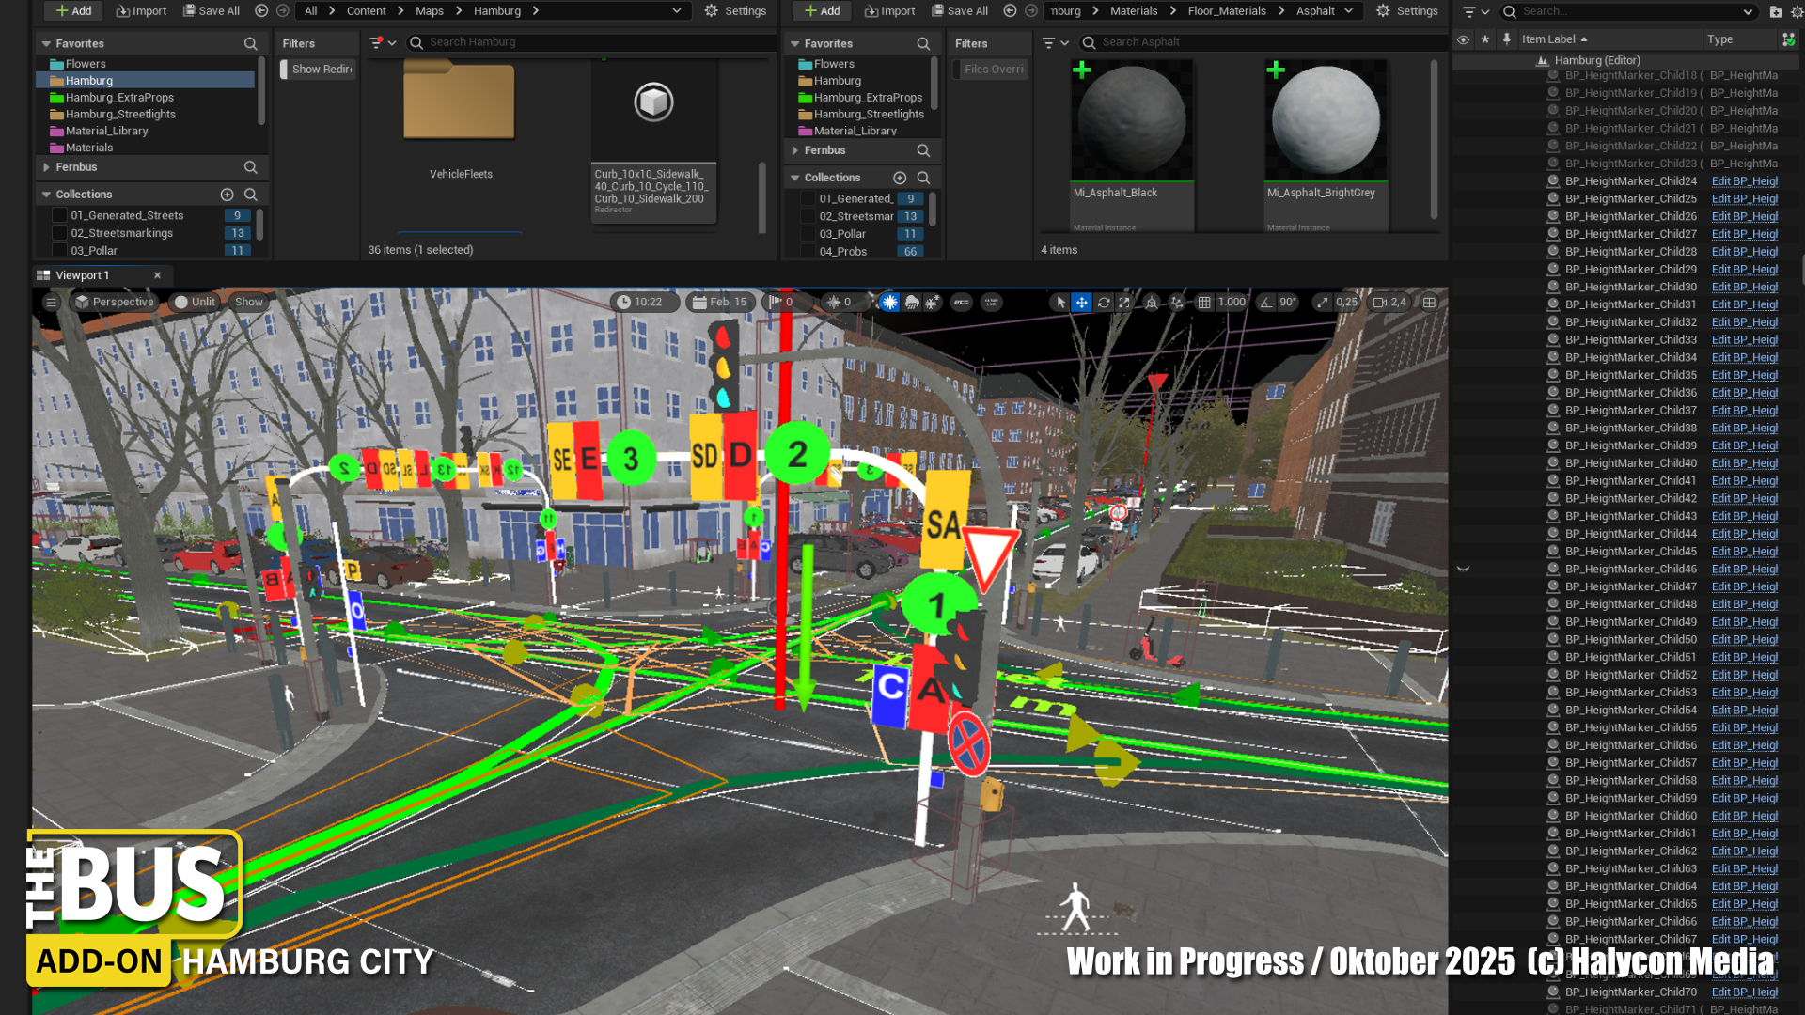Select the rotate gizmo tool

[x=1104, y=303]
